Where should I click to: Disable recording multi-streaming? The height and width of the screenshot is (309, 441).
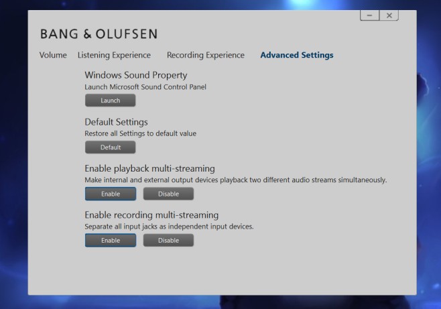coord(168,241)
